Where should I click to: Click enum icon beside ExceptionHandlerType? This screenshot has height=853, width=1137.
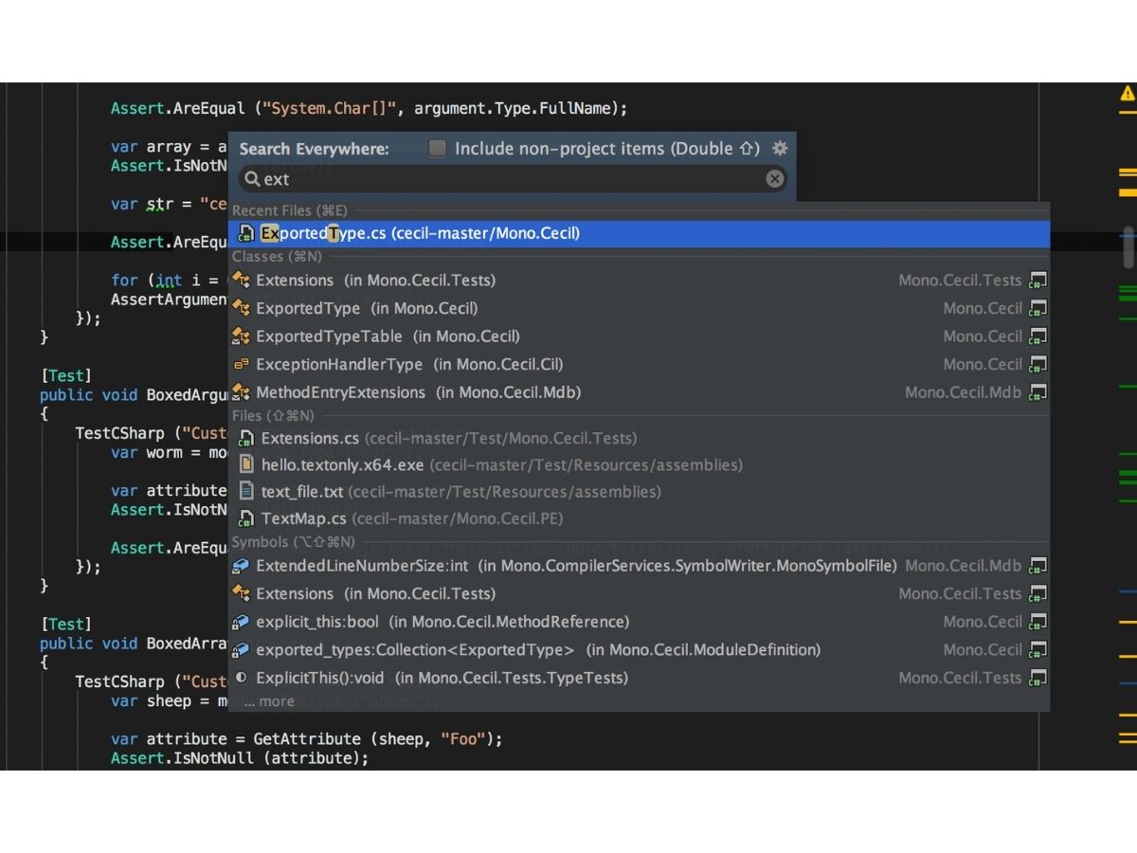[241, 364]
